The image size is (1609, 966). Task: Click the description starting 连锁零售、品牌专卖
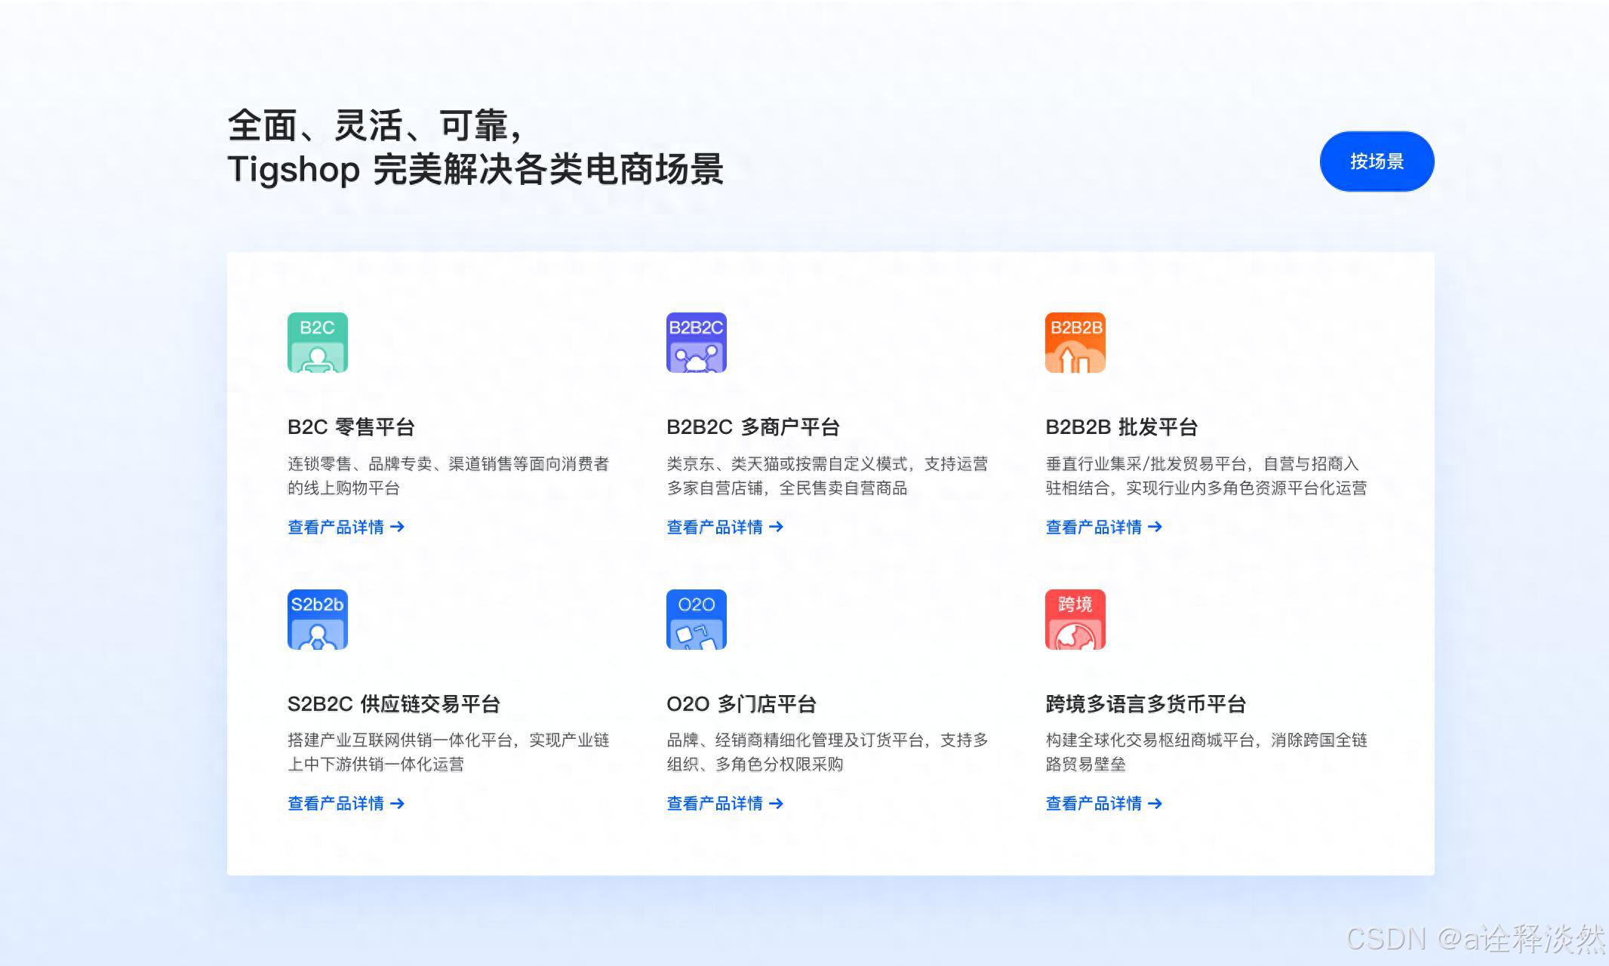(x=448, y=475)
